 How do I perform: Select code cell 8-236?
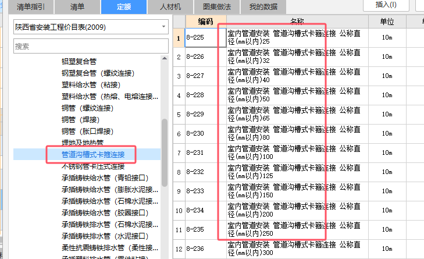tap(206, 249)
